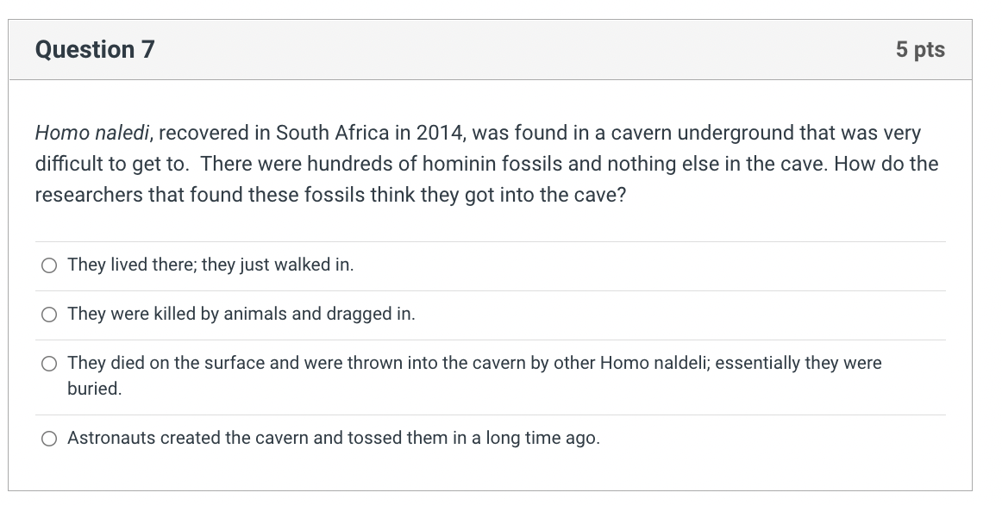Click the word "buried." in the third answer

click(x=95, y=389)
